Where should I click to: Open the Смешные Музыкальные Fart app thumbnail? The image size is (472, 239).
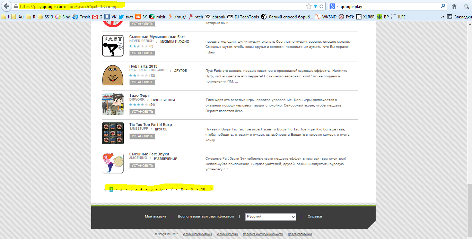click(113, 45)
